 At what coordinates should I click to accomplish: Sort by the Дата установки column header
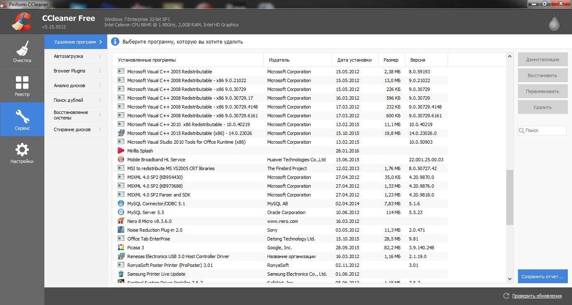pos(355,60)
